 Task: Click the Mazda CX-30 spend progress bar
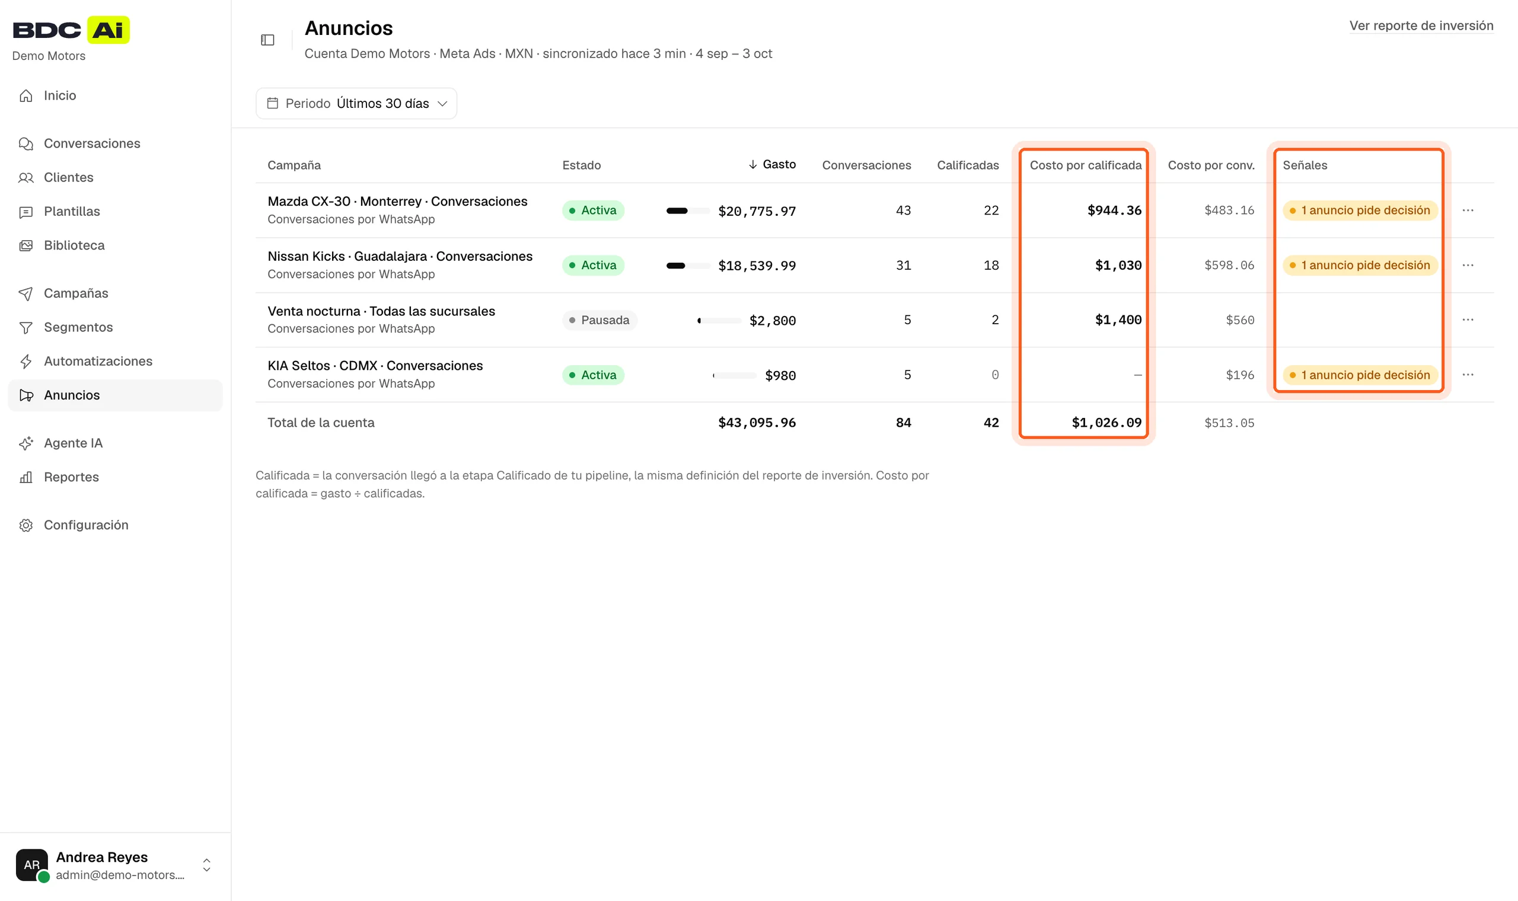click(x=688, y=210)
